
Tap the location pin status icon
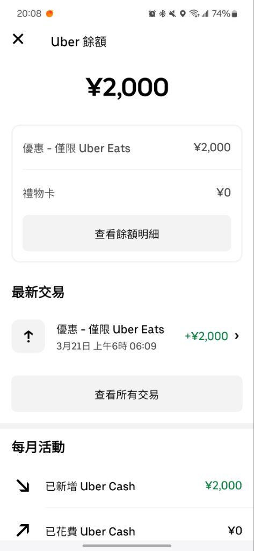coord(183,13)
